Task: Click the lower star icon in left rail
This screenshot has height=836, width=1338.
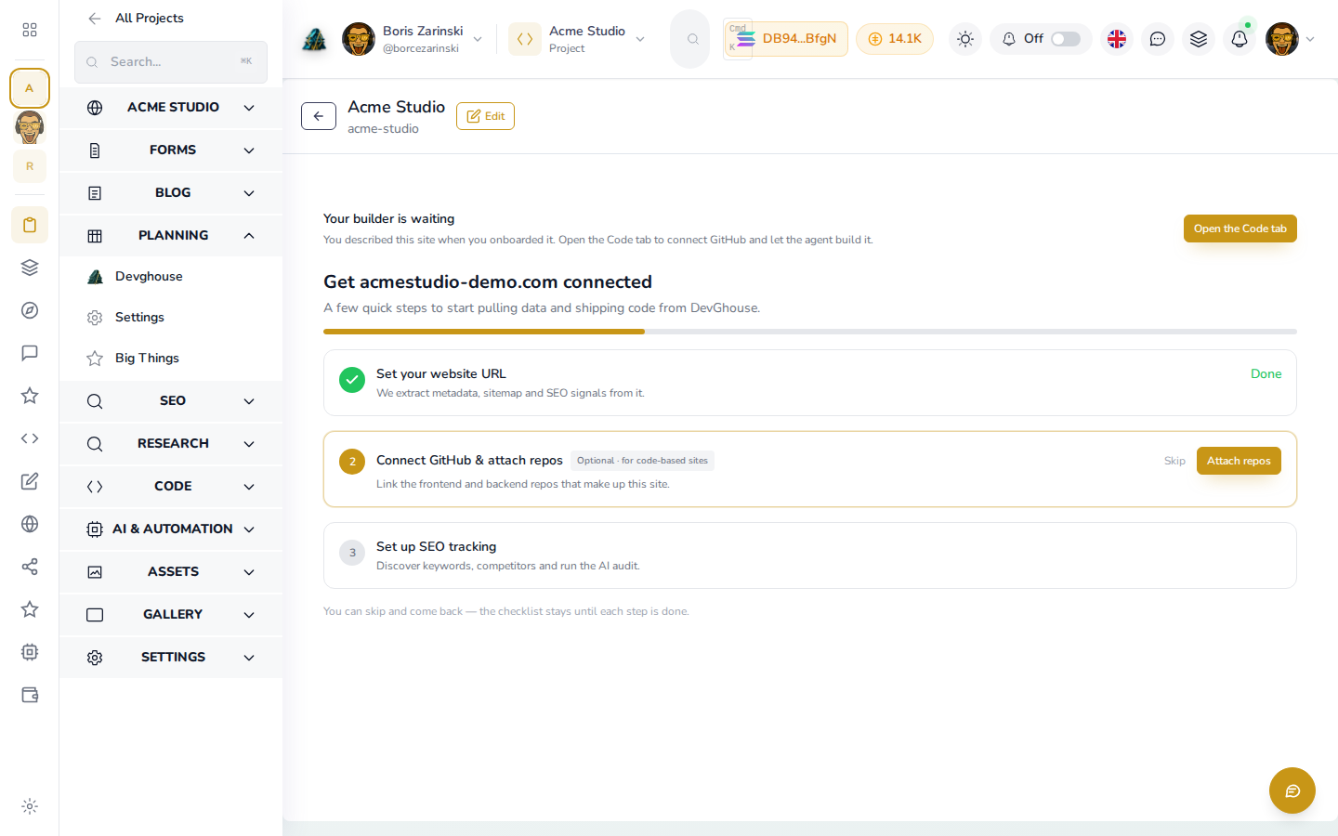Action: 30,609
